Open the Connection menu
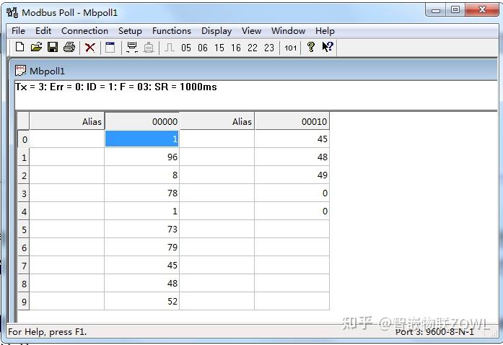The height and width of the screenshot is (345, 503). pyautogui.click(x=84, y=31)
